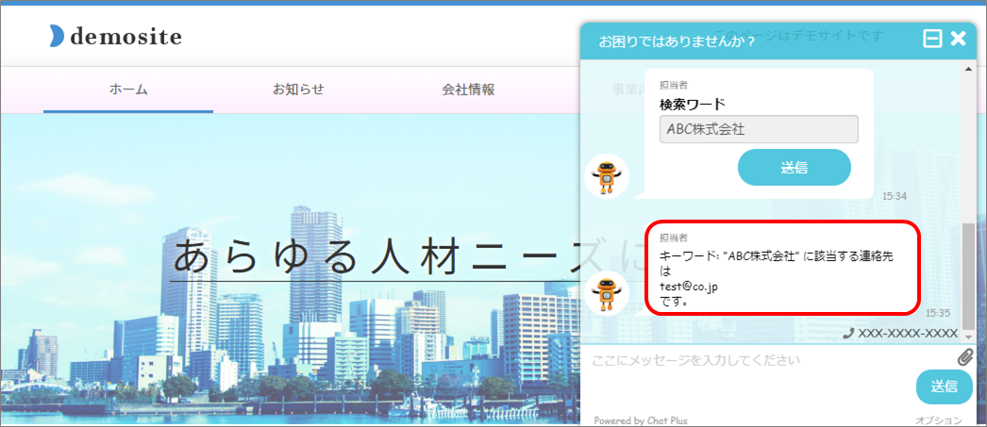Viewport: 987px width, 427px height.
Task: Click the robot avatar beside search form
Action: pyautogui.click(x=606, y=176)
